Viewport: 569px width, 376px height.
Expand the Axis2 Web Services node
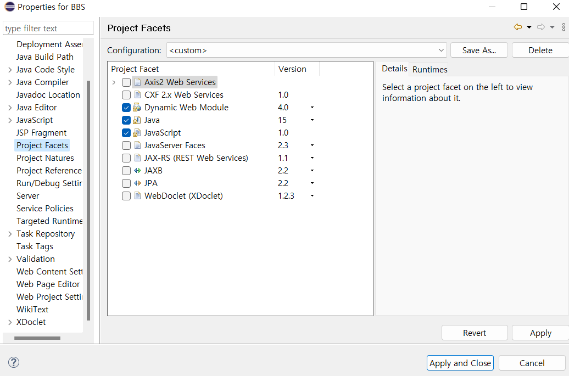[114, 82]
